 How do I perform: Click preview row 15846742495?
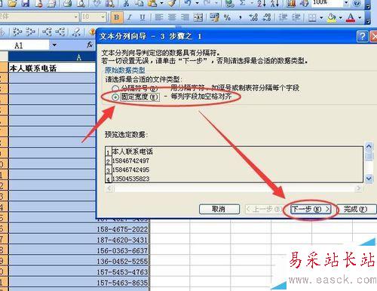pyautogui.click(x=130, y=170)
